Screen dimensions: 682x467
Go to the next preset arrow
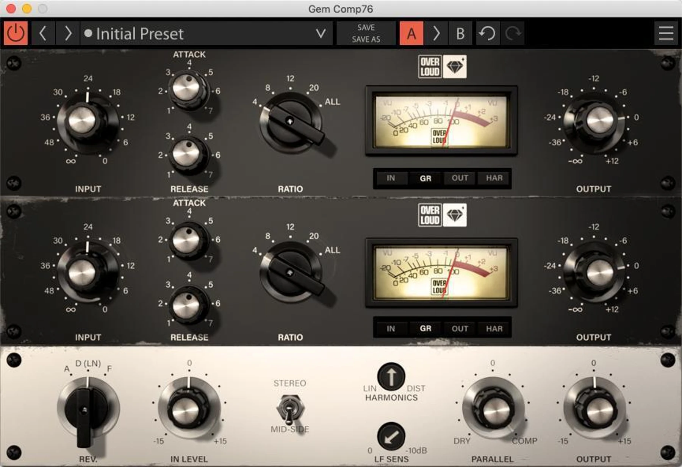68,33
